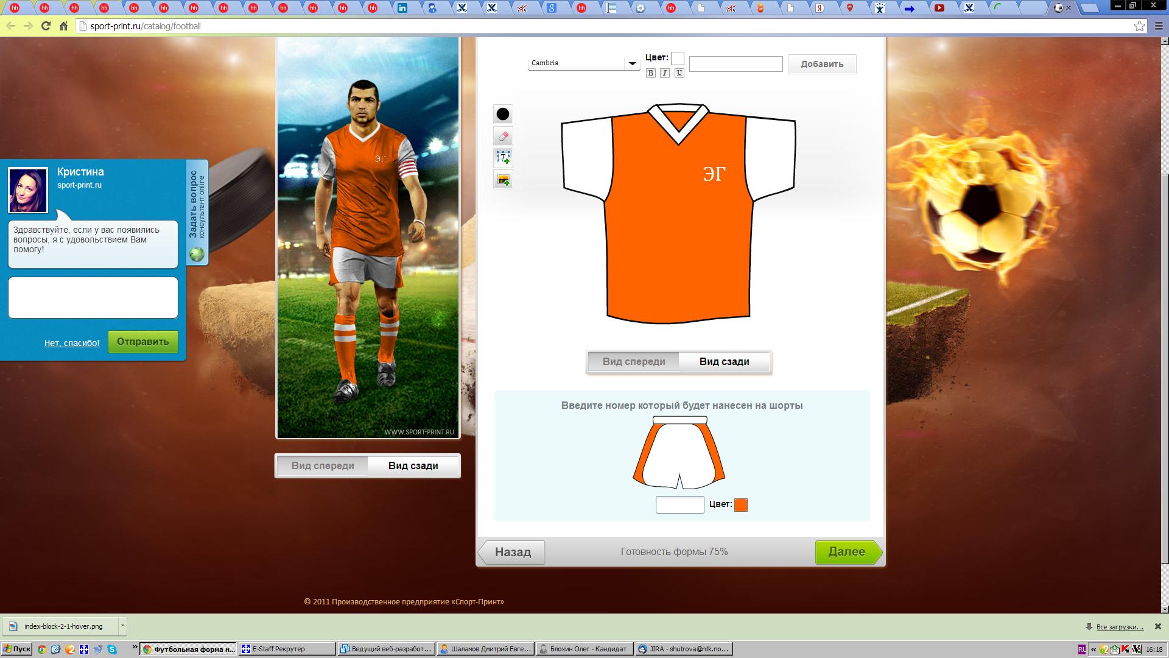Screen dimensions: 1169x658
Task: Open the orange shorts number color swatch
Action: point(741,505)
